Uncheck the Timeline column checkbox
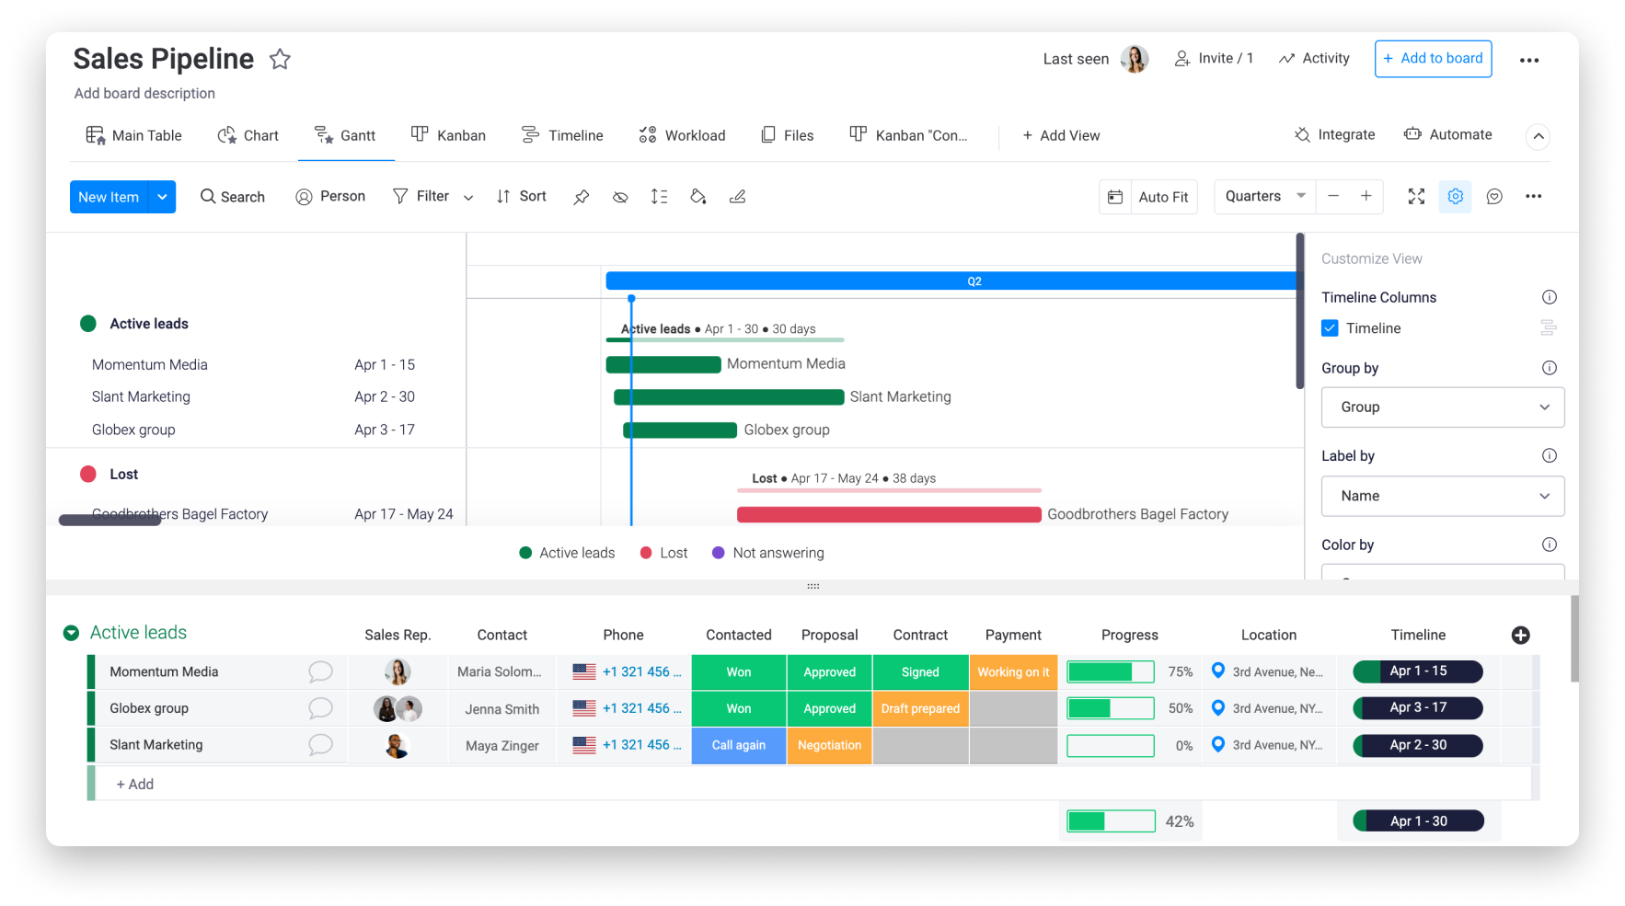This screenshot has width=1625, height=906. (1330, 328)
